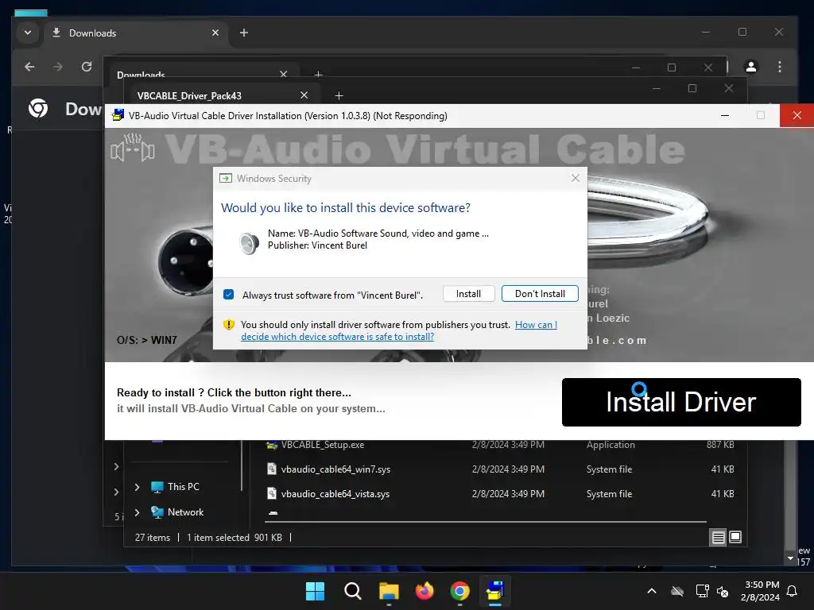Viewport: 814px width, 610px height.
Task: Select VBCABLE_Setup.exe in file list
Action: [x=323, y=445]
